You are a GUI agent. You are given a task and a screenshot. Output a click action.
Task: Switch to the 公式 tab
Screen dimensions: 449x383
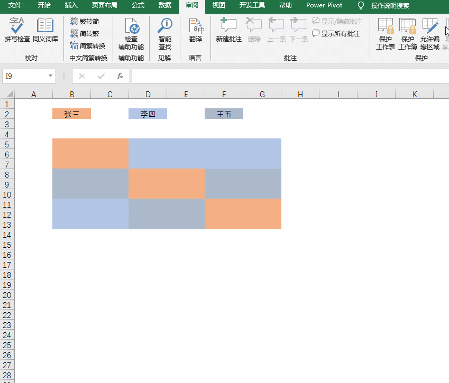pos(138,5)
